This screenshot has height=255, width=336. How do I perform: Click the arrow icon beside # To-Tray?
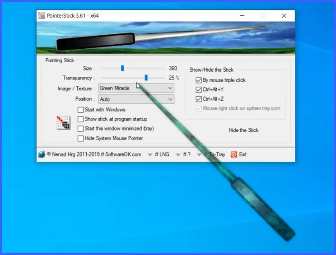click(199, 155)
